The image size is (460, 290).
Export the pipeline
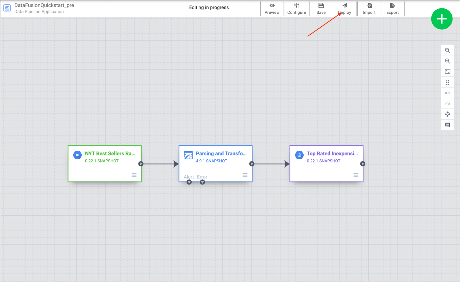tap(392, 9)
